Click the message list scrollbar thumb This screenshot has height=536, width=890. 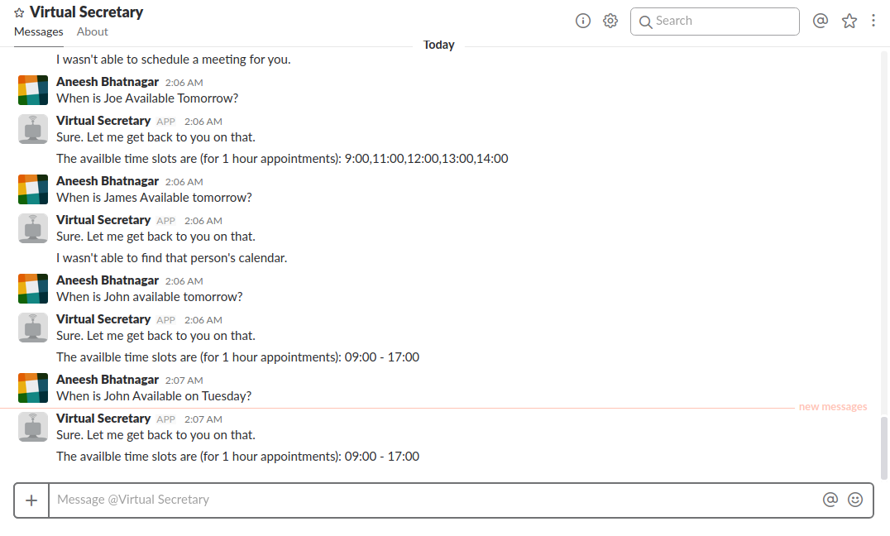[x=883, y=447]
